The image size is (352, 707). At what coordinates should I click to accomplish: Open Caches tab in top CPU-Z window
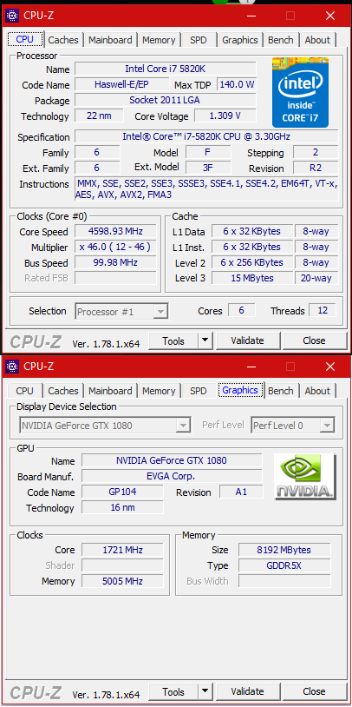click(x=63, y=40)
